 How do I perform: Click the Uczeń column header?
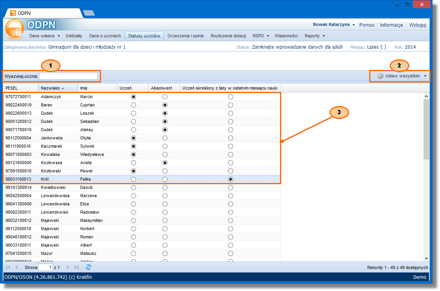[x=133, y=88]
